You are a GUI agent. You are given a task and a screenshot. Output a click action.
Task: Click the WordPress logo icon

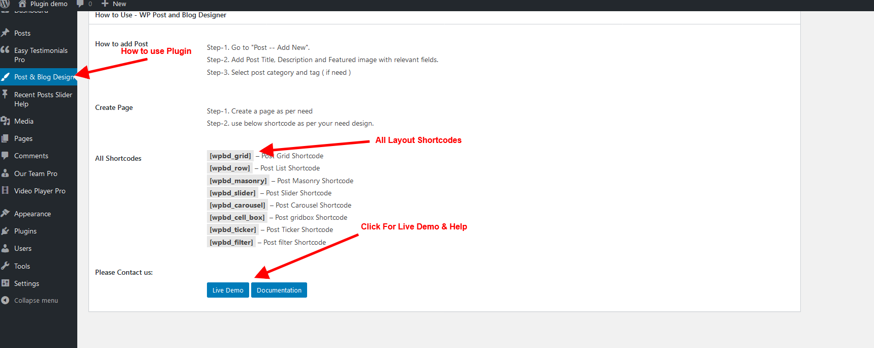point(5,4)
